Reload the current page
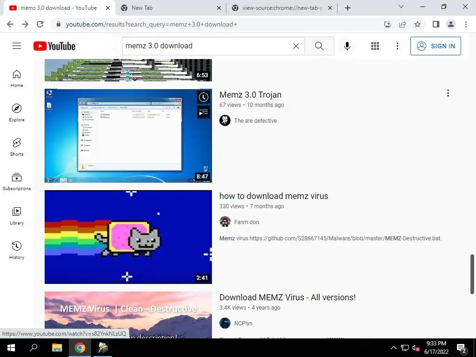The height and width of the screenshot is (357, 476). [40, 24]
